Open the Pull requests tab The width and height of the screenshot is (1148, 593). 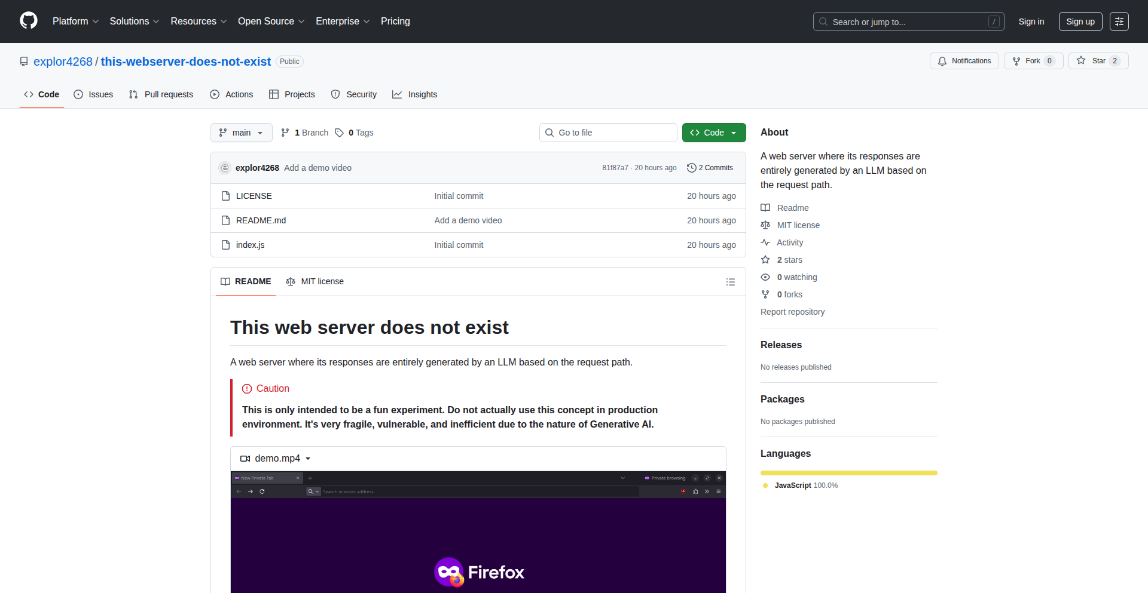coord(161,94)
